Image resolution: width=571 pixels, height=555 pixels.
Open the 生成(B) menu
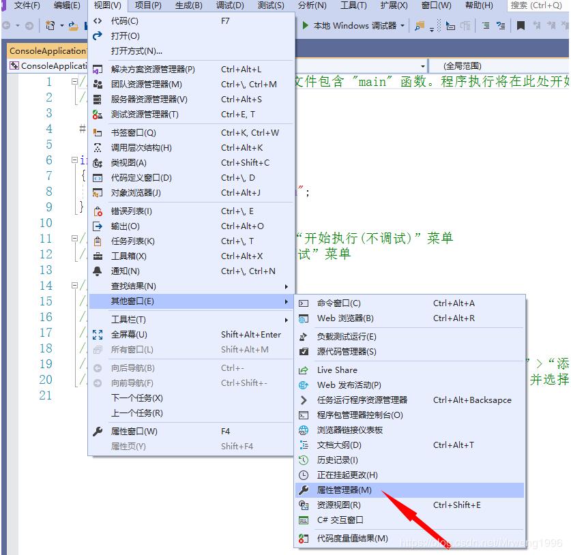[x=189, y=5]
